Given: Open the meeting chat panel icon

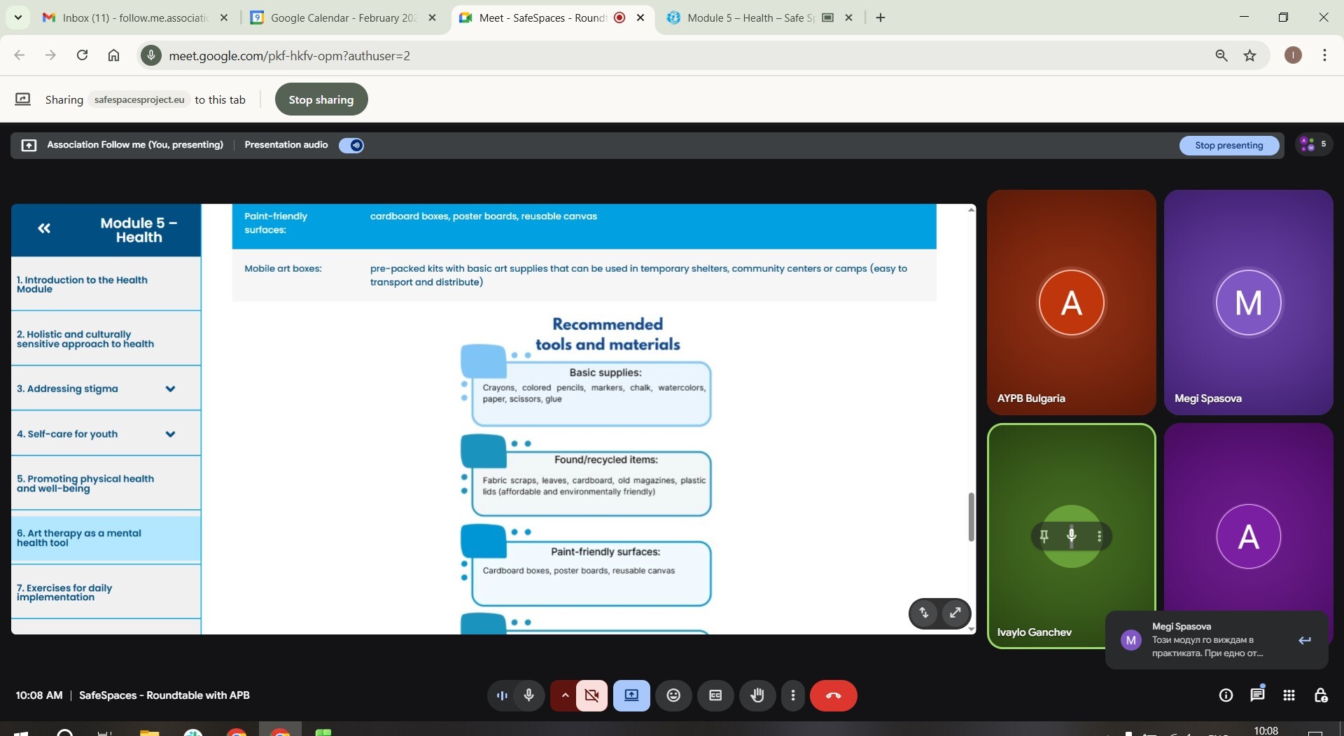Looking at the screenshot, I should pyautogui.click(x=1257, y=695).
